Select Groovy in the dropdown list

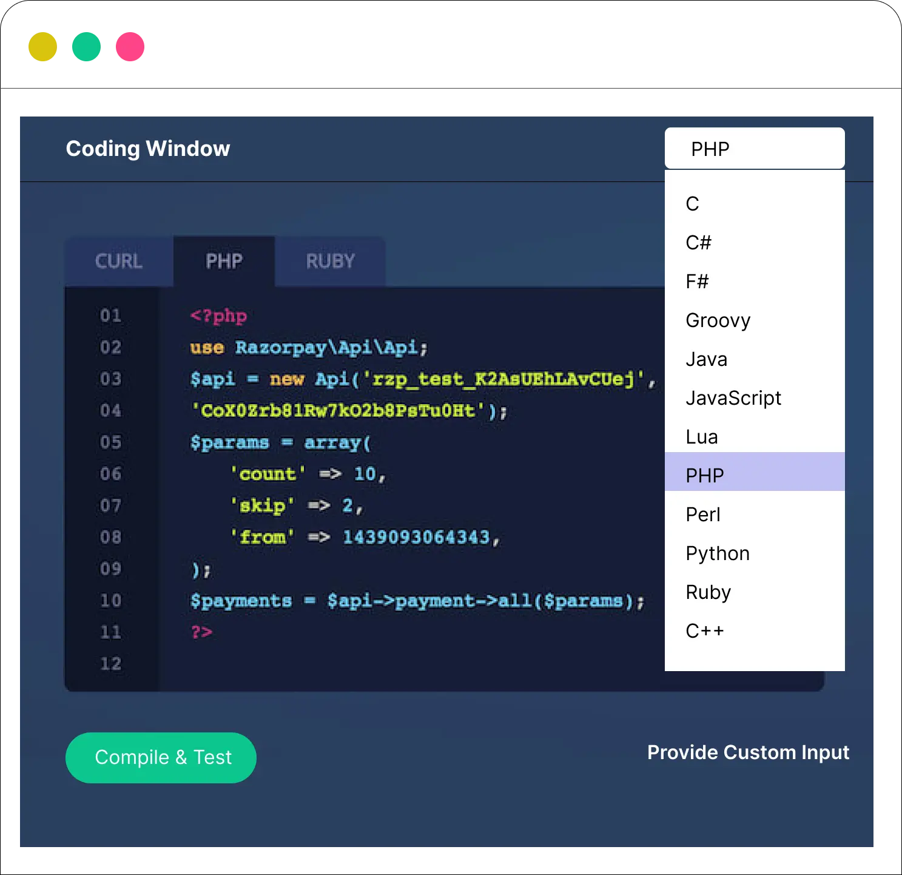718,320
